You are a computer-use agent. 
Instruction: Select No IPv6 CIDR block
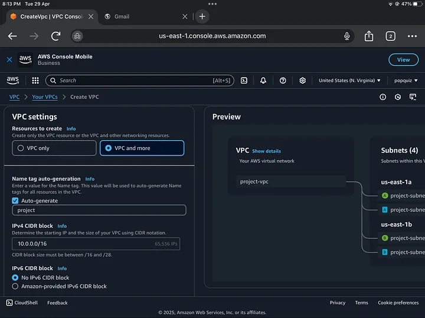pos(15,277)
